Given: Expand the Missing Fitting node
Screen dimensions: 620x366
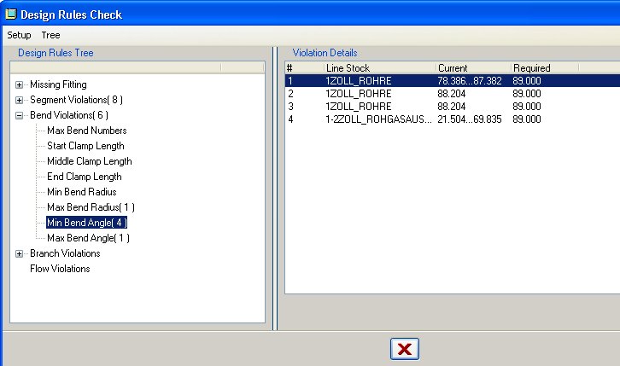Looking at the screenshot, I should tap(19, 84).
